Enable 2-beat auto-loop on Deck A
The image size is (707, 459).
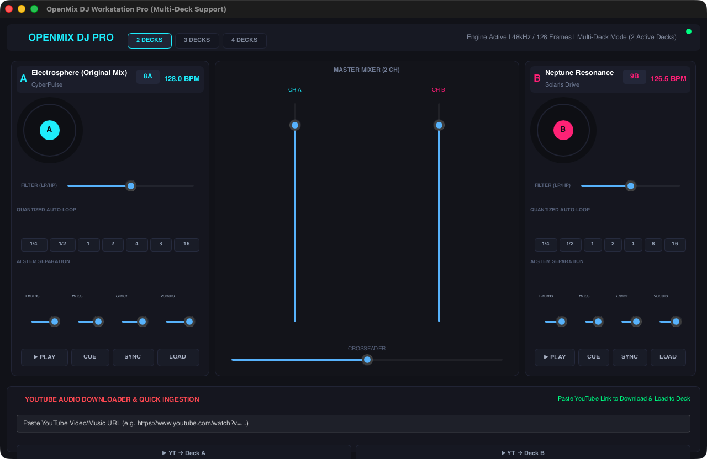point(113,245)
